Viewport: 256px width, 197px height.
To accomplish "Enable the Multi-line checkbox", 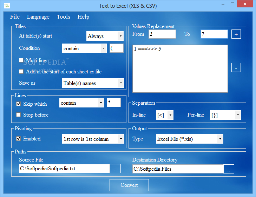I will pos(21,60).
